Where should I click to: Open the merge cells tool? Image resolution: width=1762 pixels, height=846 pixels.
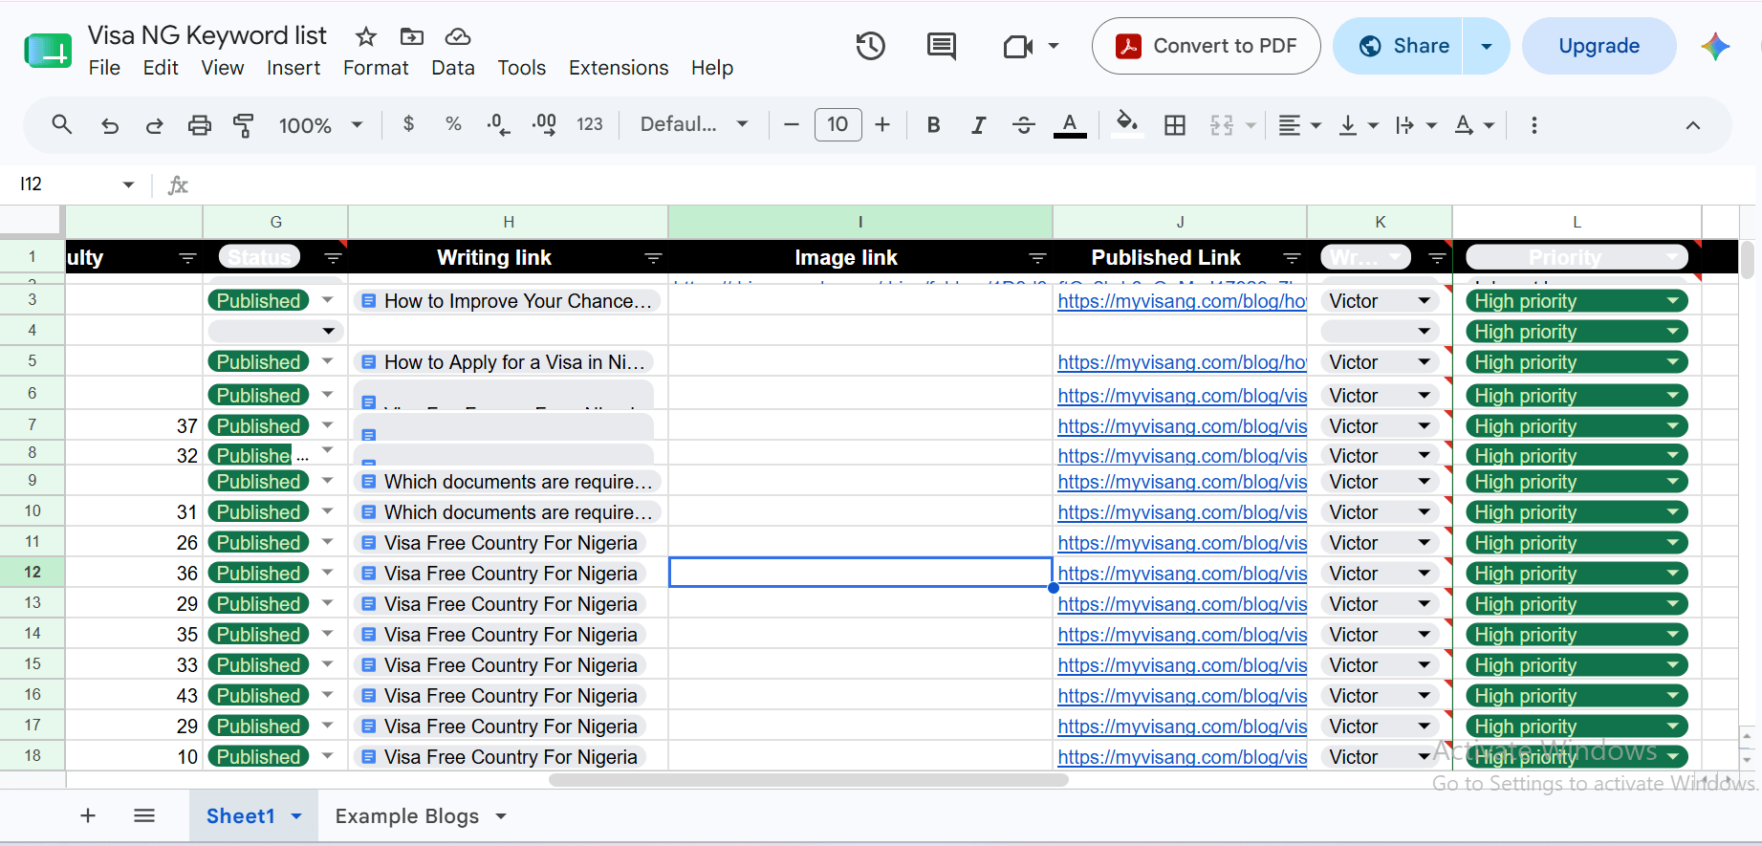(1222, 125)
